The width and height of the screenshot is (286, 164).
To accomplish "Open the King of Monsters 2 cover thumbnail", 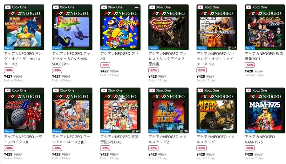I will pyautogui.click(x=24, y=30).
